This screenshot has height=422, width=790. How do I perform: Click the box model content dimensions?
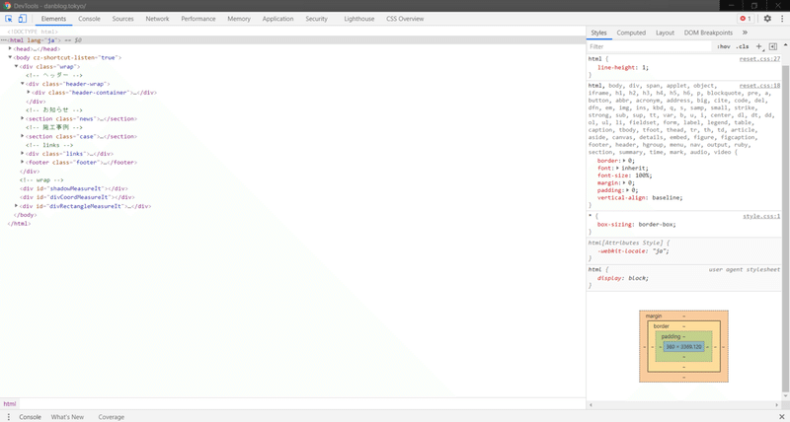(683, 346)
